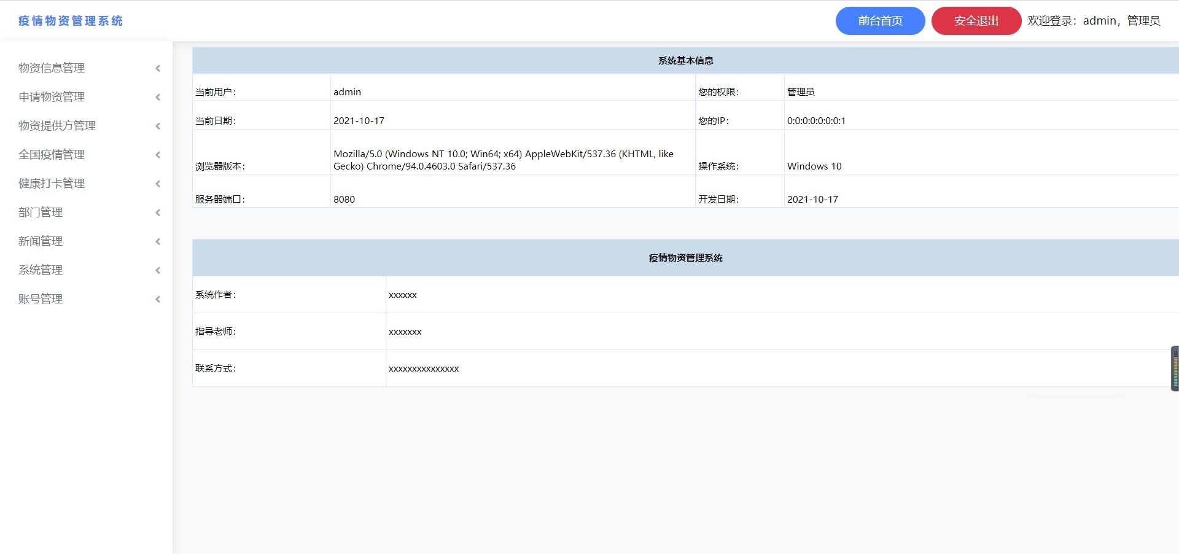1179x554 pixels.
Task: Expand chevron beside 健康打卡管理
Action: click(158, 184)
